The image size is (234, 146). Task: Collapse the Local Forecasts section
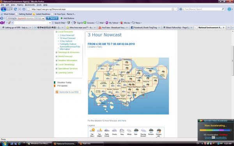pos(57,32)
